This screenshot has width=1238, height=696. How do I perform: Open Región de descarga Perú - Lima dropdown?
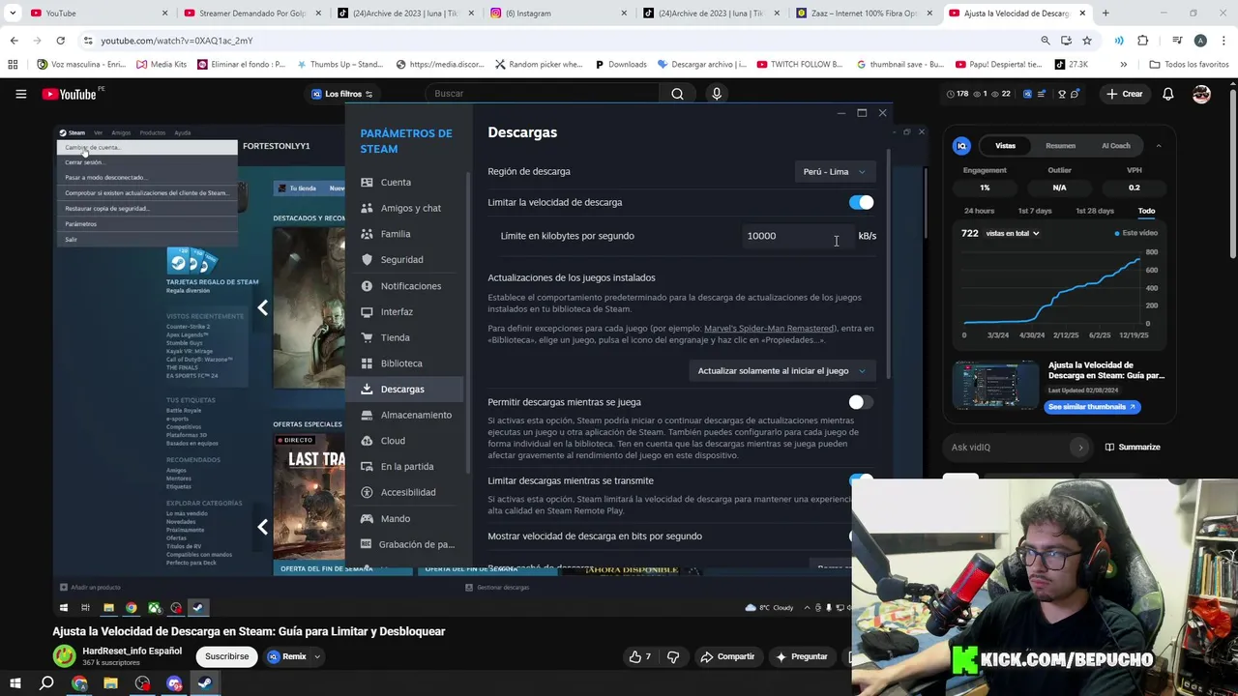(835, 171)
